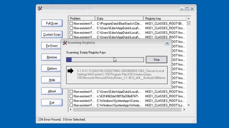Check the c:\6314942da18ff19a336df747\ row checkbox
The width and height of the screenshot is (229, 128).
[x=71, y=96]
